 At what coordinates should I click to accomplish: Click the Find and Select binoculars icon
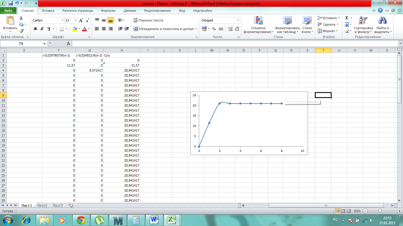pyautogui.click(x=383, y=21)
